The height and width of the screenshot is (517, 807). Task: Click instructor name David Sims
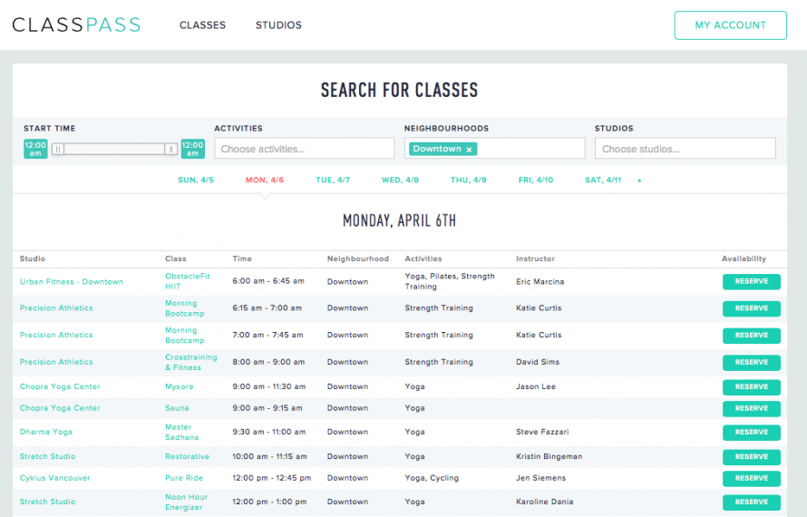[538, 362]
